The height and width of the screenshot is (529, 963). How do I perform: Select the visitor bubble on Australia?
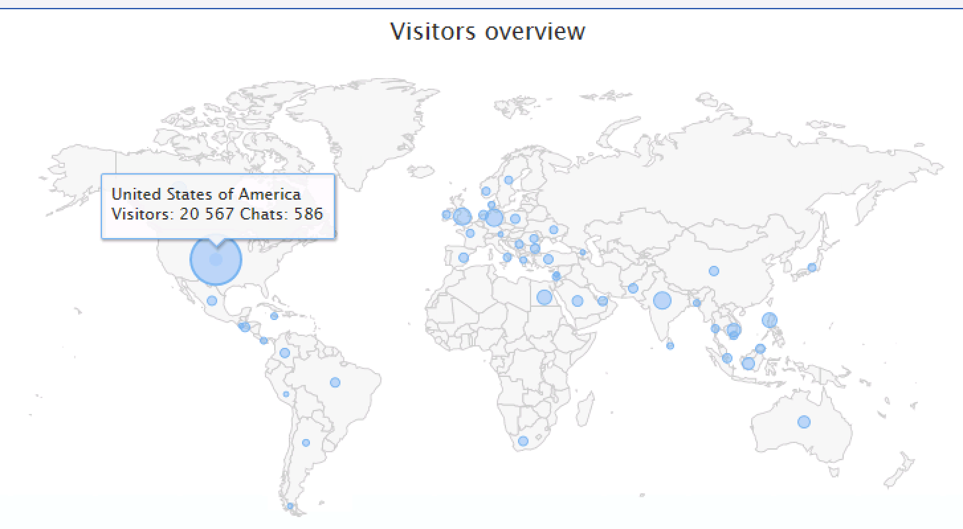pos(804,422)
